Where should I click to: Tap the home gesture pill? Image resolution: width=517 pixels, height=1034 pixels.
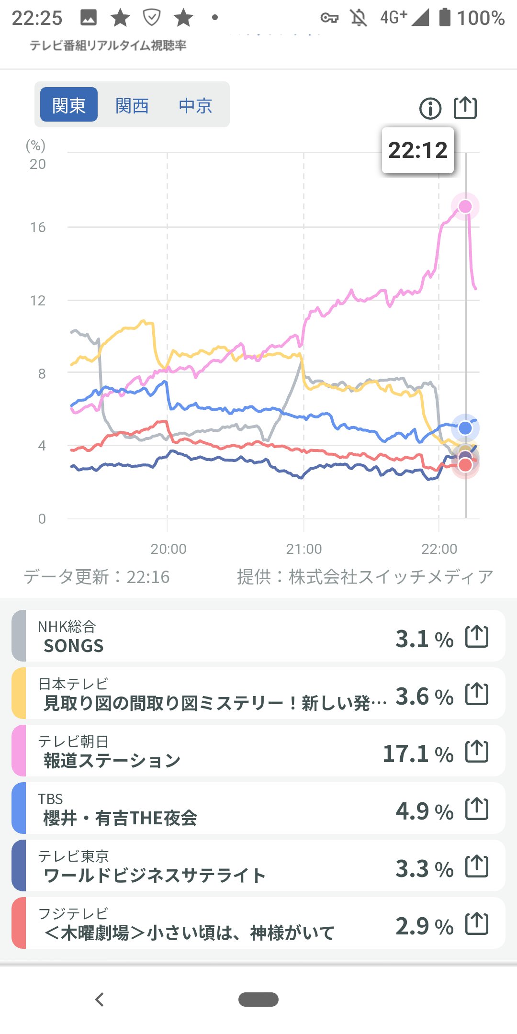[258, 1000]
